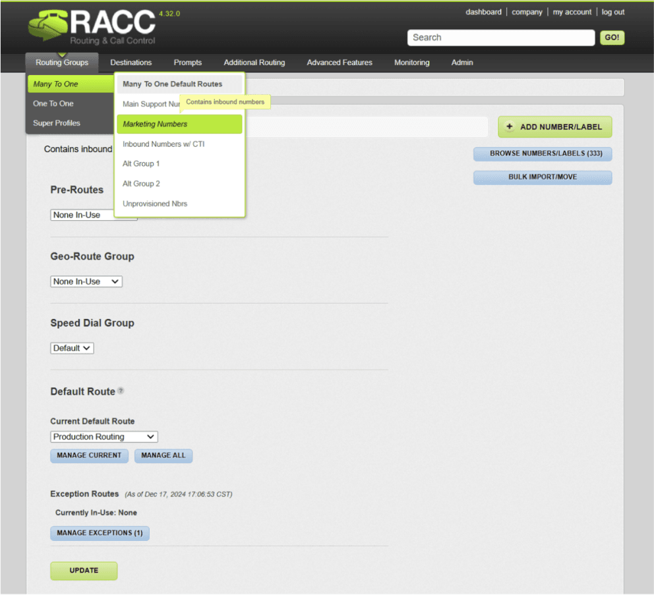Viewport: 654px width, 595px height.
Task: Click the Exception Routes timestamp text
Action: coord(179,494)
